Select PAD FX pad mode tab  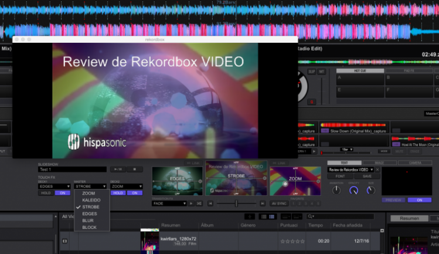[409, 71]
